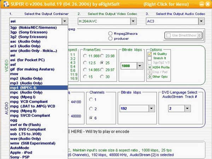This screenshot has height=159, width=212.
Task: Choose 12.5 frames per second
Action: 85,63
